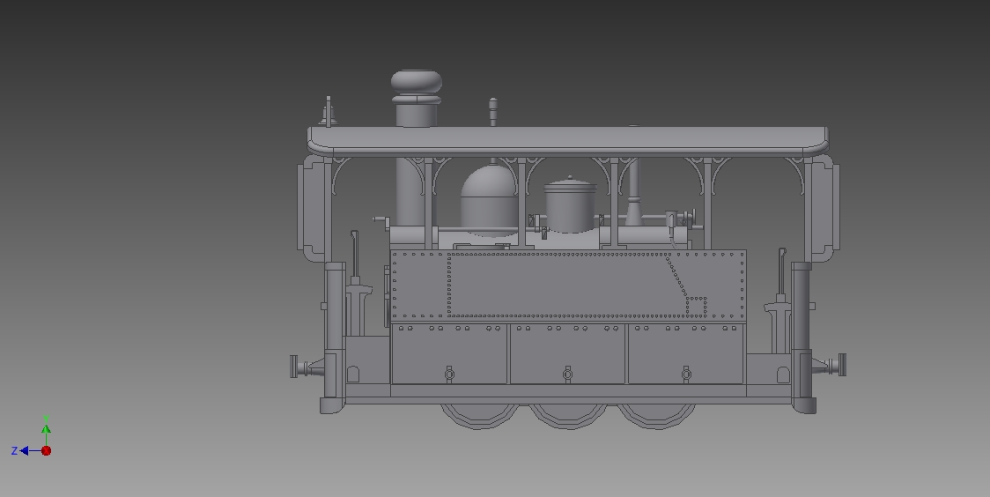Image resolution: width=990 pixels, height=497 pixels.
Task: Select the rounded steam dome
Action: click(x=488, y=198)
